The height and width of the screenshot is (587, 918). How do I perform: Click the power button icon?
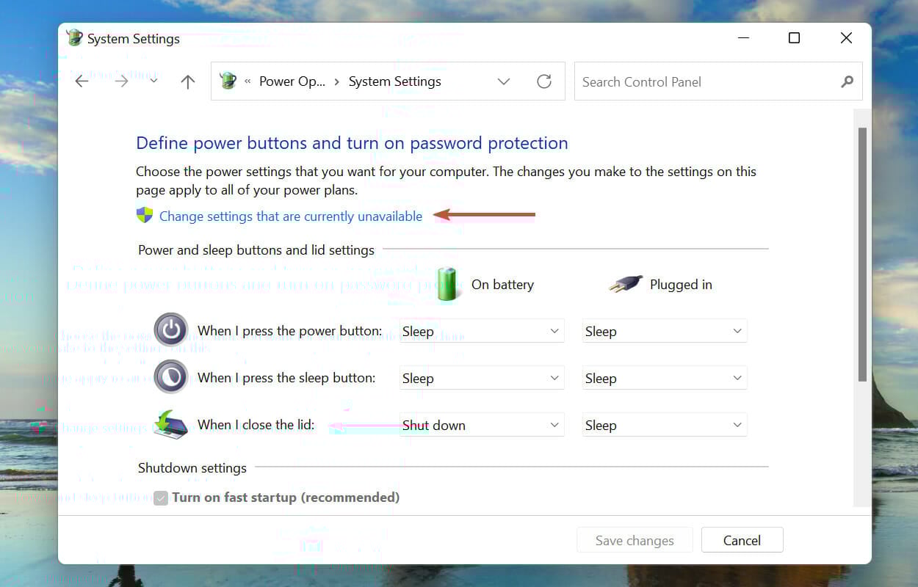pyautogui.click(x=171, y=329)
